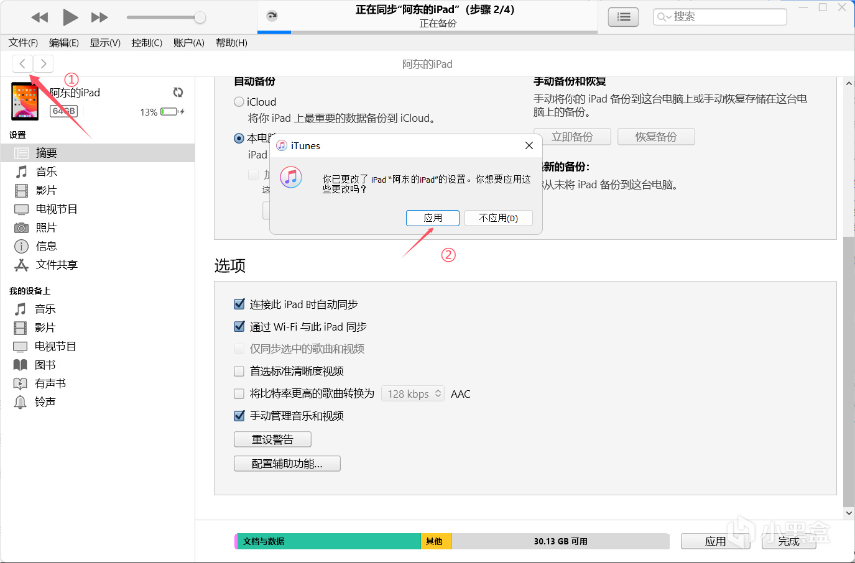The height and width of the screenshot is (563, 855).
Task: Toggle 通过 Wi-Fi 与此 iPad 同步 checkbox
Action: (239, 326)
